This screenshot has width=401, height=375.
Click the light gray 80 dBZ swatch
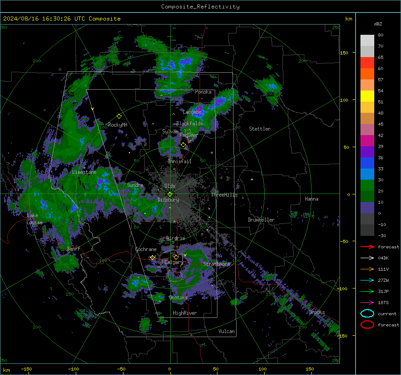[x=367, y=41]
